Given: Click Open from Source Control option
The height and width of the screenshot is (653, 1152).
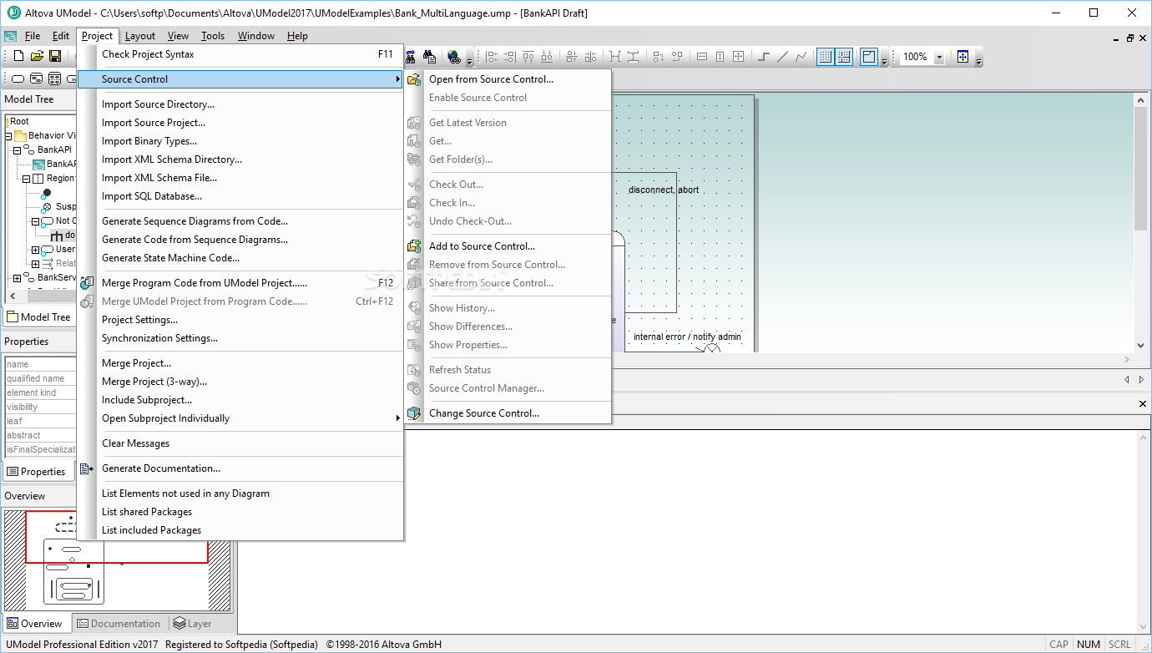Looking at the screenshot, I should (x=491, y=79).
